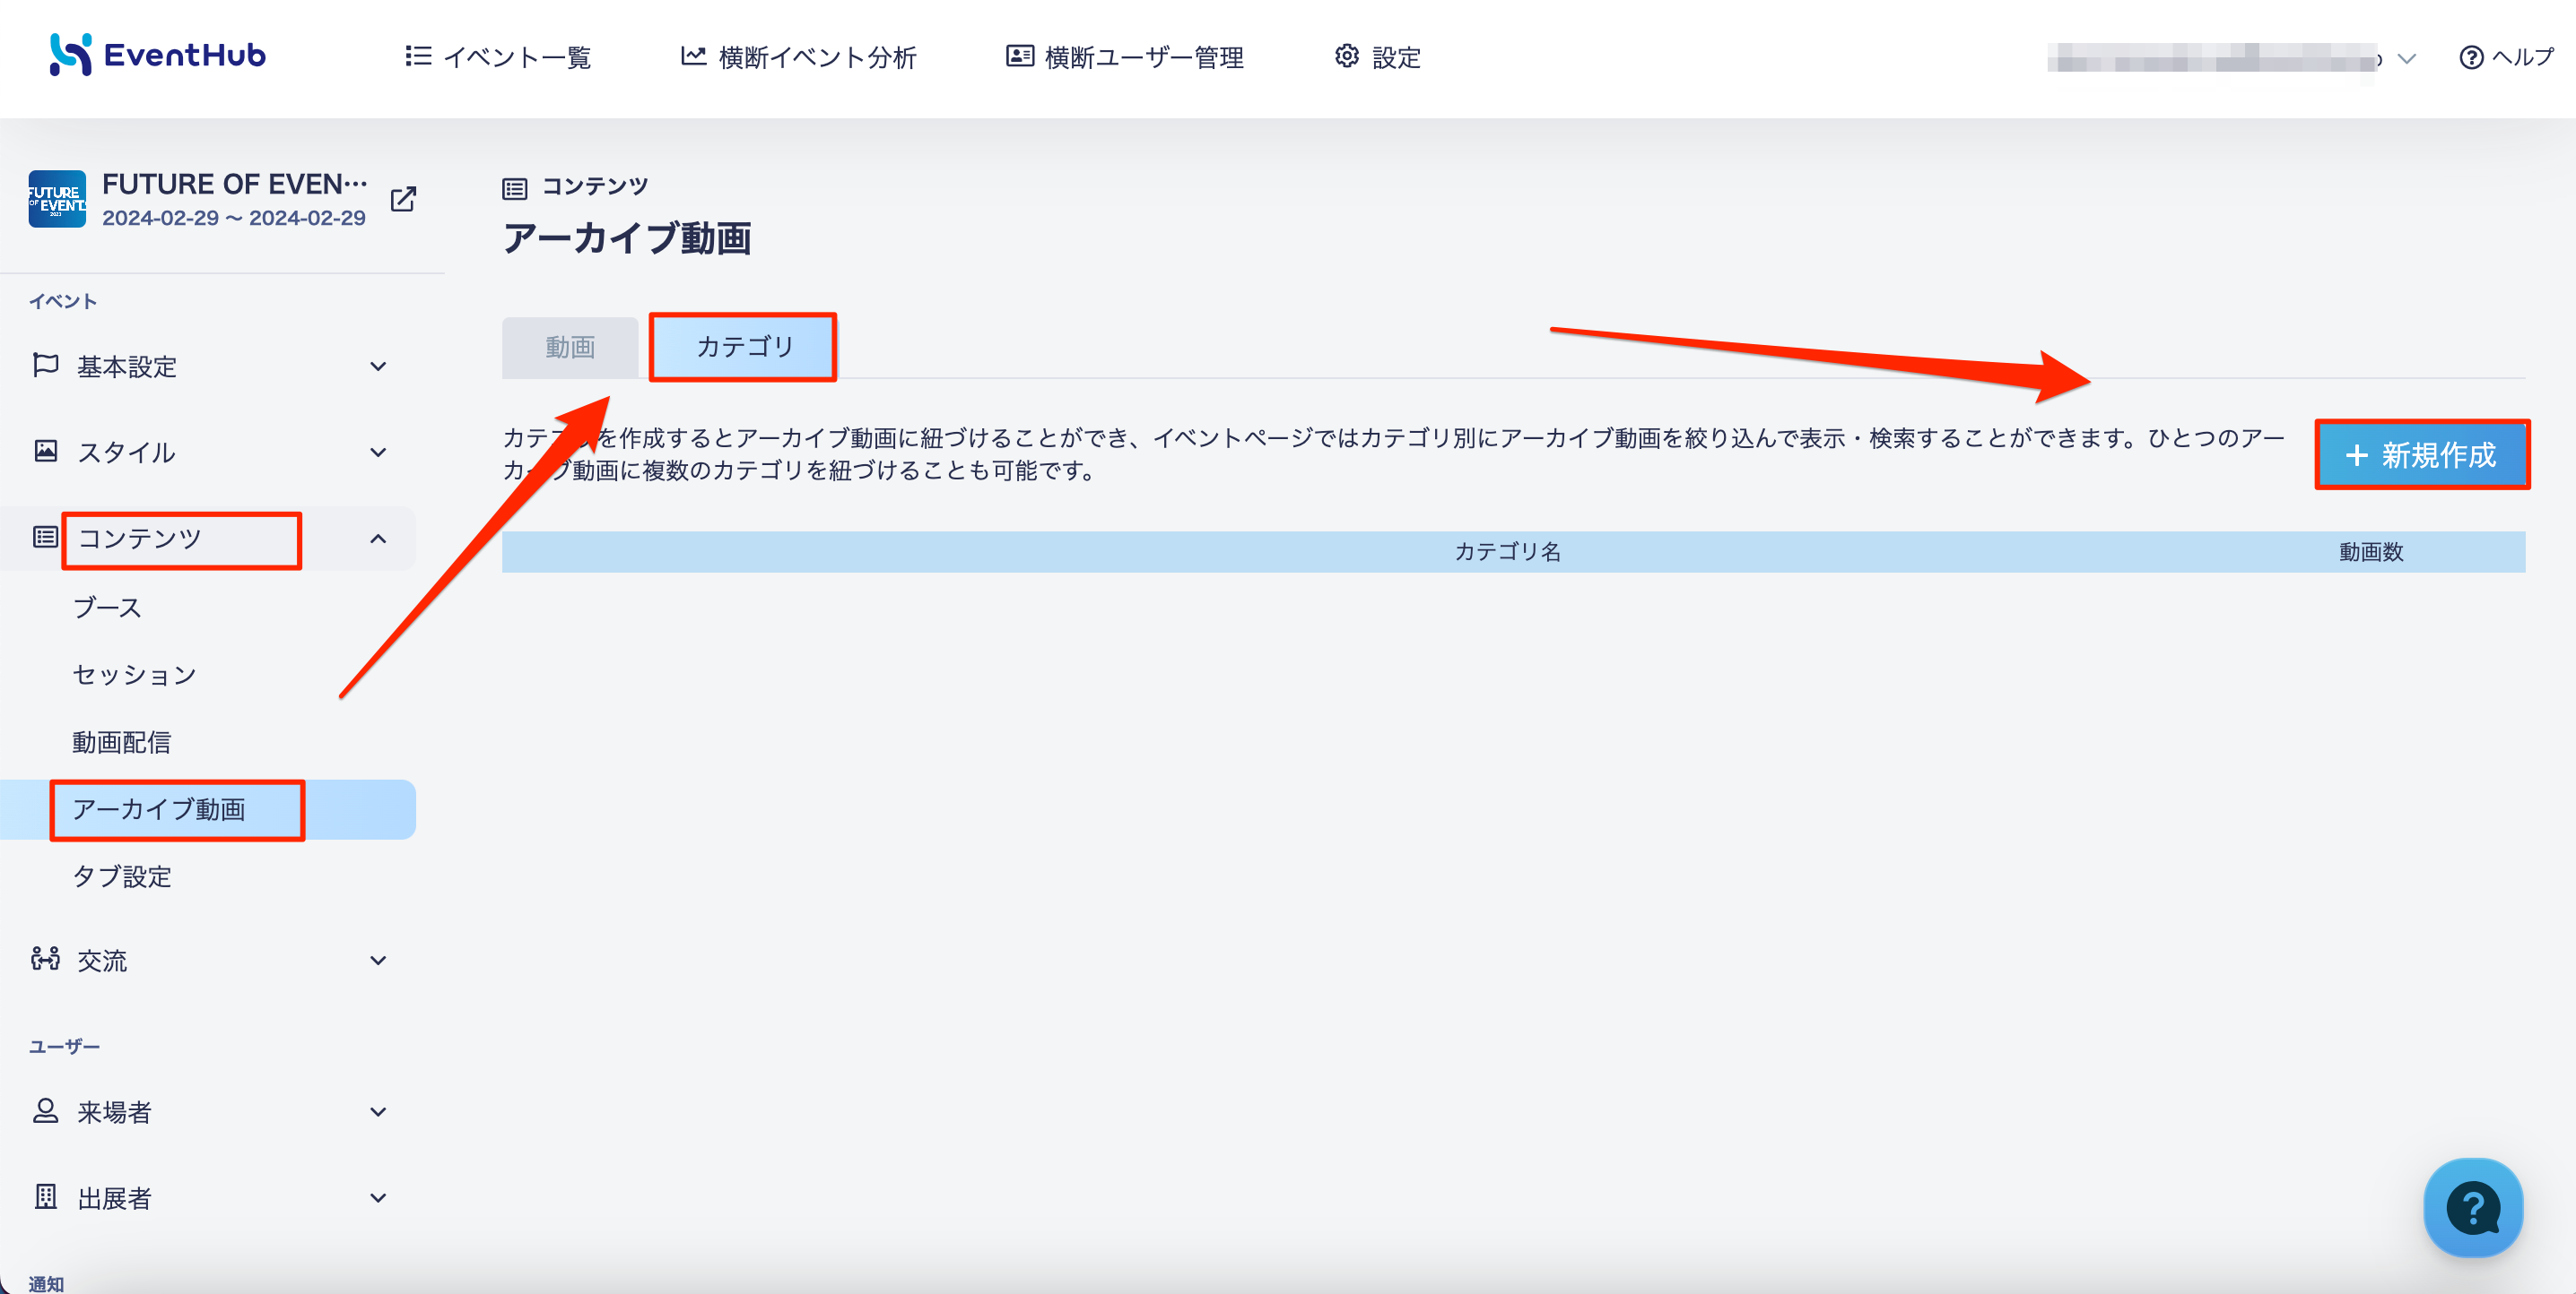
Task: Switch to the カテゴリ tab
Action: point(743,347)
